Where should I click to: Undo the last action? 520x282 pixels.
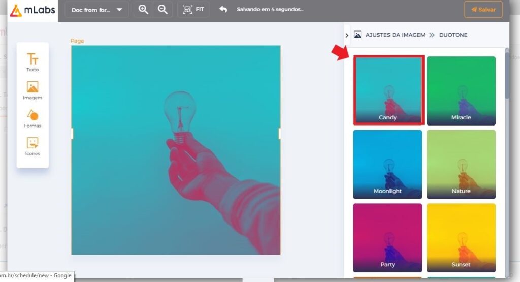pyautogui.click(x=223, y=9)
